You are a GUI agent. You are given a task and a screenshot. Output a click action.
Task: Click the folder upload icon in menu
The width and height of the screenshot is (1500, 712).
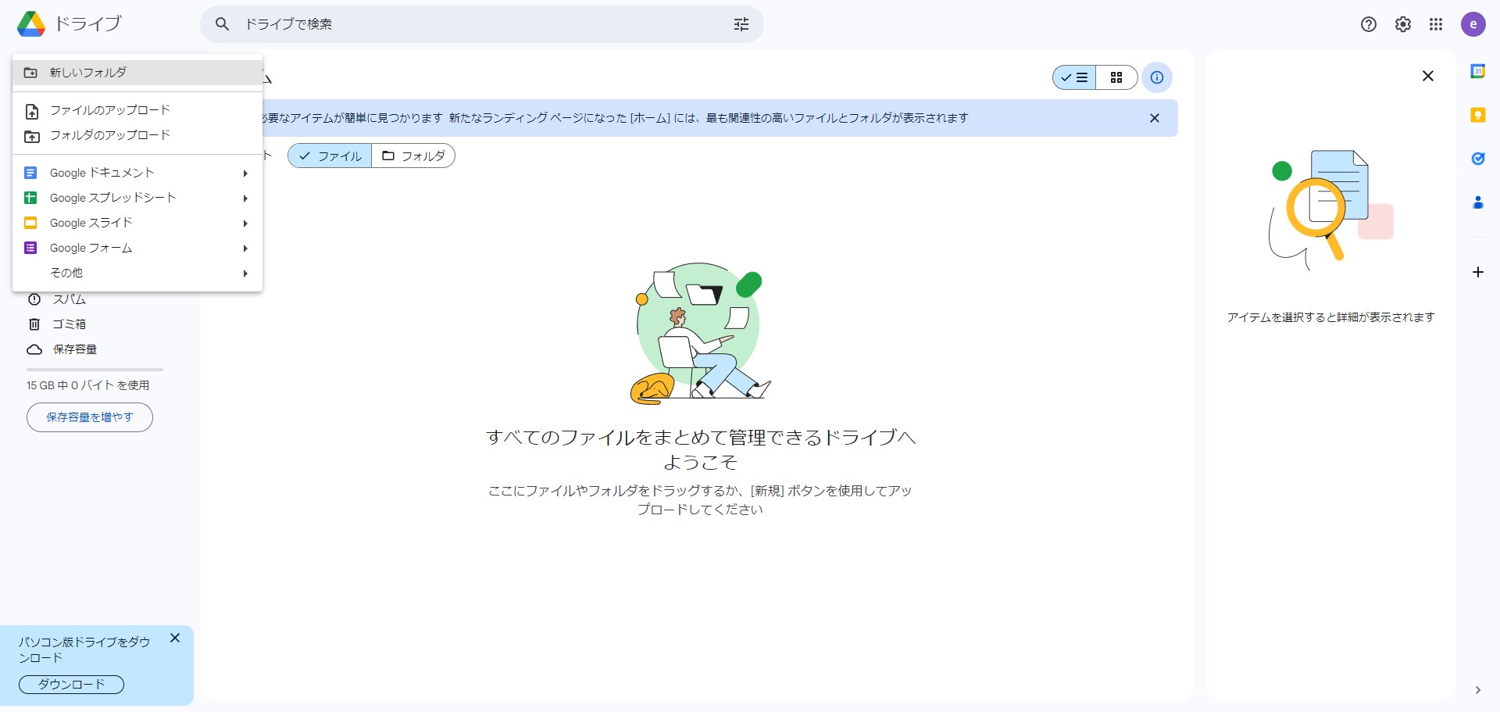coord(31,136)
